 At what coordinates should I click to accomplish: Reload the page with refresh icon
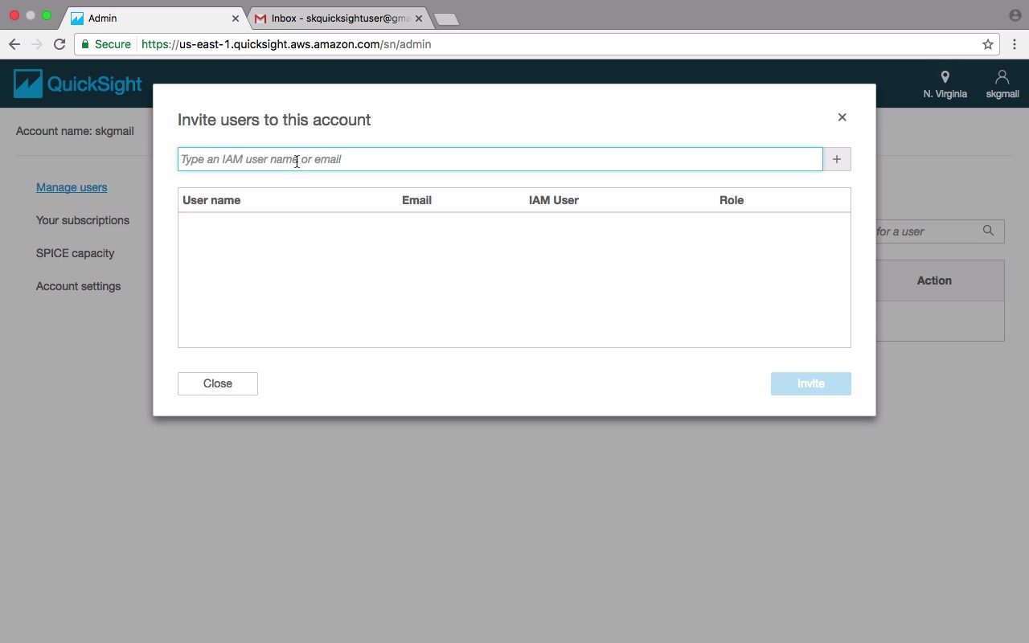59,44
